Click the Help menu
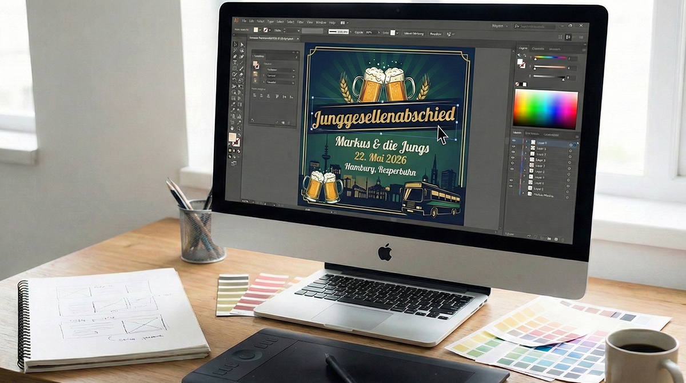This screenshot has width=686, height=383. 332,23
